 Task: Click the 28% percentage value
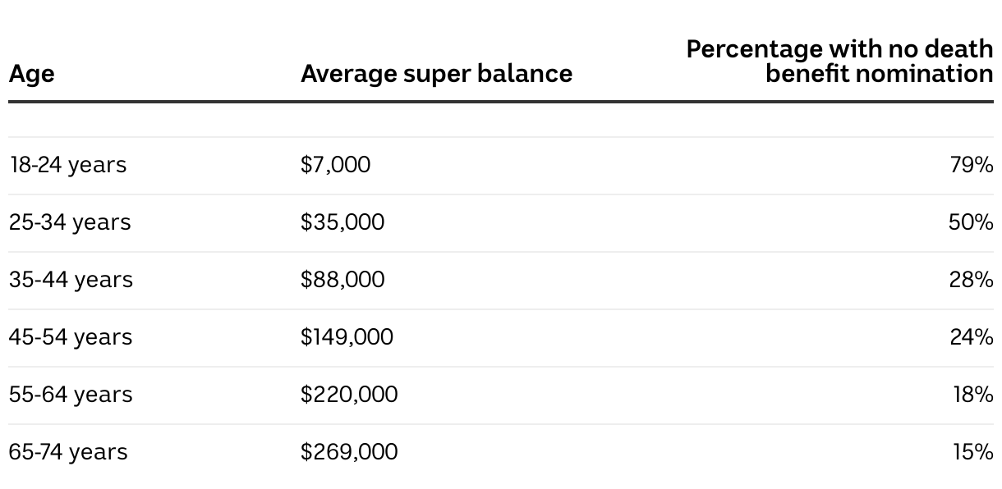pyautogui.click(x=971, y=280)
